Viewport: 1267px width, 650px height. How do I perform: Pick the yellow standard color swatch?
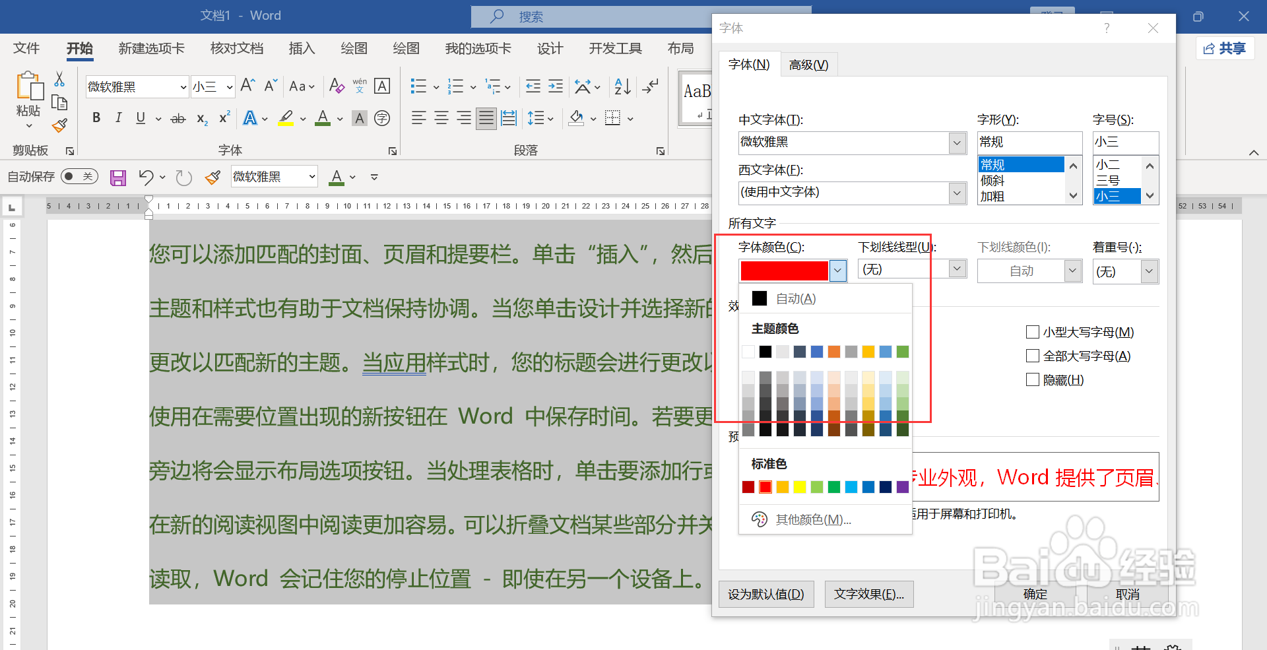tap(800, 487)
